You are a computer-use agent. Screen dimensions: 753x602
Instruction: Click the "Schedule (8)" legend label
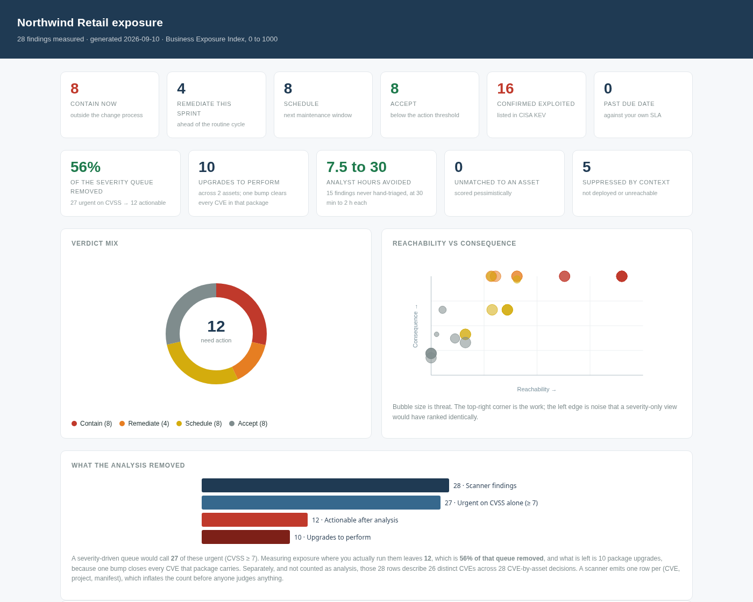coord(203,424)
